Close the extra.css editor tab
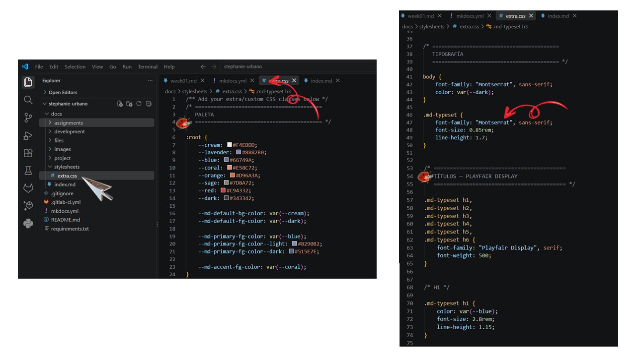This screenshot has width=636, height=357. [x=294, y=81]
